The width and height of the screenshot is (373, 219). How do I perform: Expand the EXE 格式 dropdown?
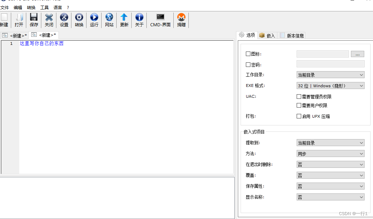pos(330,86)
